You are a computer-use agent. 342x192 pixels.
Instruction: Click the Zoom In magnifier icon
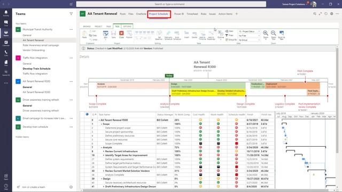tap(266, 35)
